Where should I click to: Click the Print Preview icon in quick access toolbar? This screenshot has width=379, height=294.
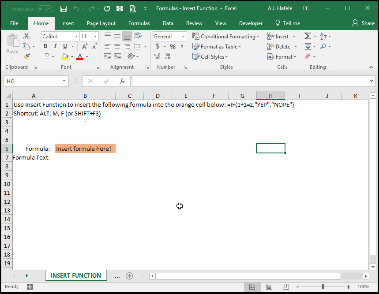pyautogui.click(x=133, y=9)
